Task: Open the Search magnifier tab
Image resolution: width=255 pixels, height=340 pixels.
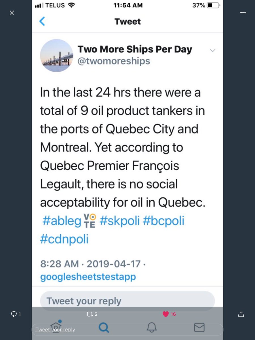Action: click(x=104, y=328)
